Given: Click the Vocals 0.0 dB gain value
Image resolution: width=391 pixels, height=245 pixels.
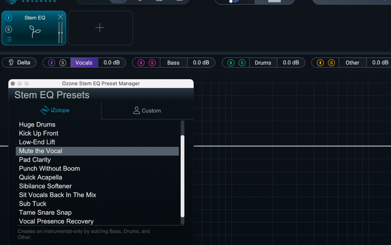Looking at the screenshot, I should pyautogui.click(x=112, y=63).
